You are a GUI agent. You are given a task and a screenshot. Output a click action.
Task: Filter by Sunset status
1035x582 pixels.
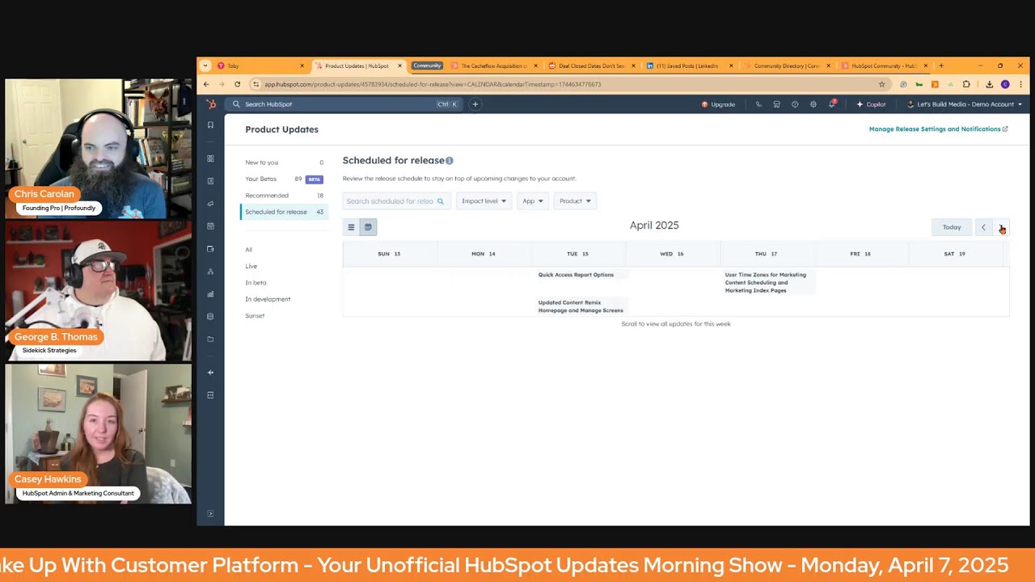(x=255, y=316)
